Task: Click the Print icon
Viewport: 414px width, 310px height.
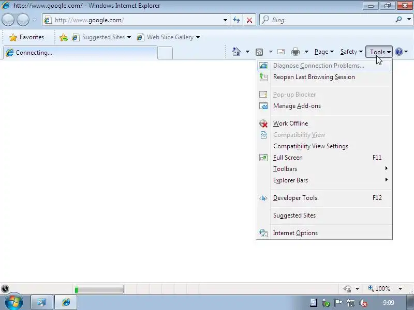Action: click(x=295, y=52)
